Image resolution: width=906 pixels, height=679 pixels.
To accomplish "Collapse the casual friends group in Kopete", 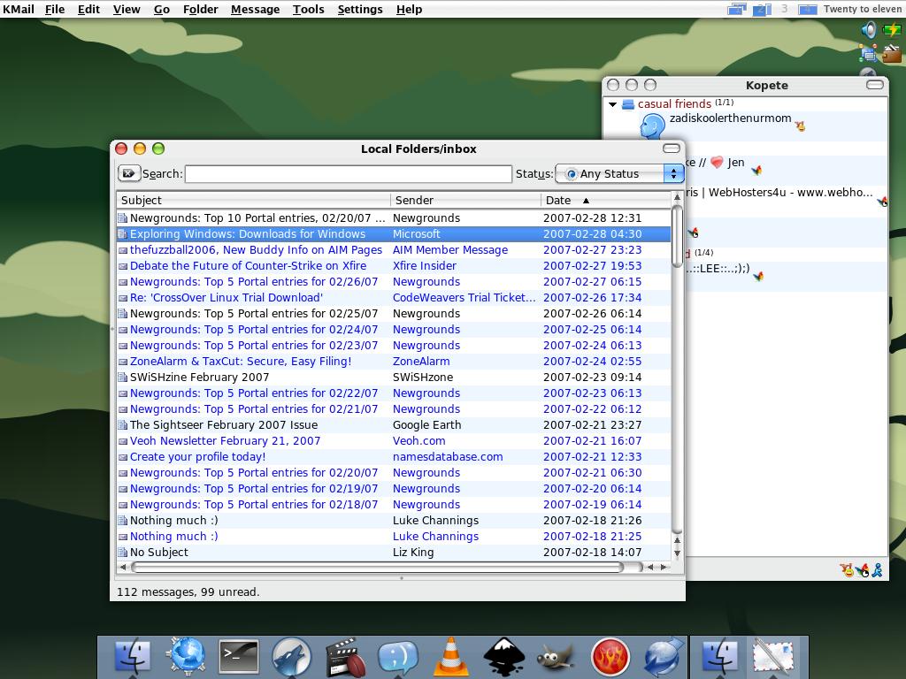I will (612, 104).
